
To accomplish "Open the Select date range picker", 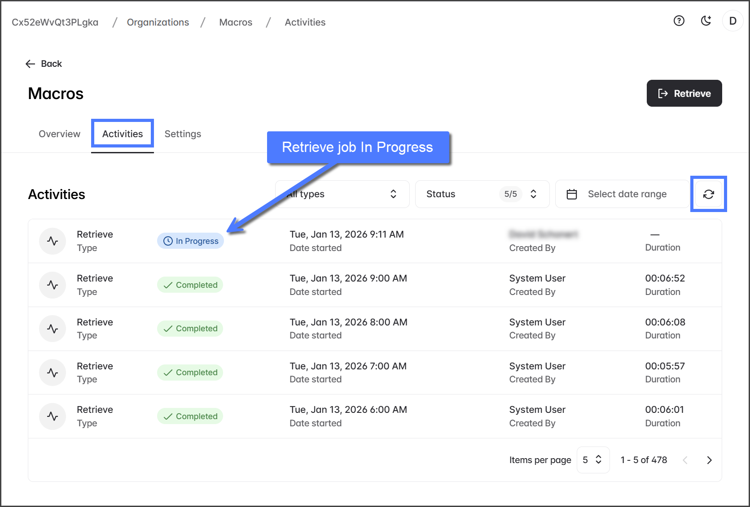I will (x=622, y=194).
